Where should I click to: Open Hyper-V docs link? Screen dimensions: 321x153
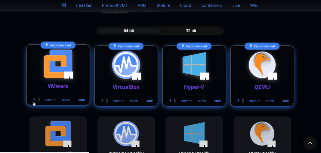coord(202,101)
